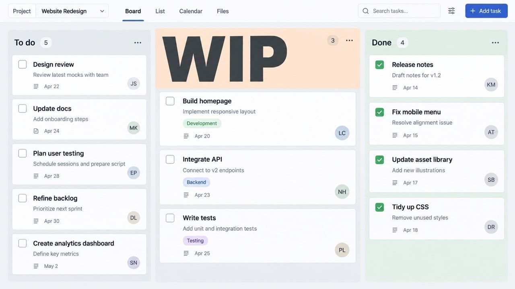Click the Add task button
This screenshot has width=515, height=289.
click(486, 11)
